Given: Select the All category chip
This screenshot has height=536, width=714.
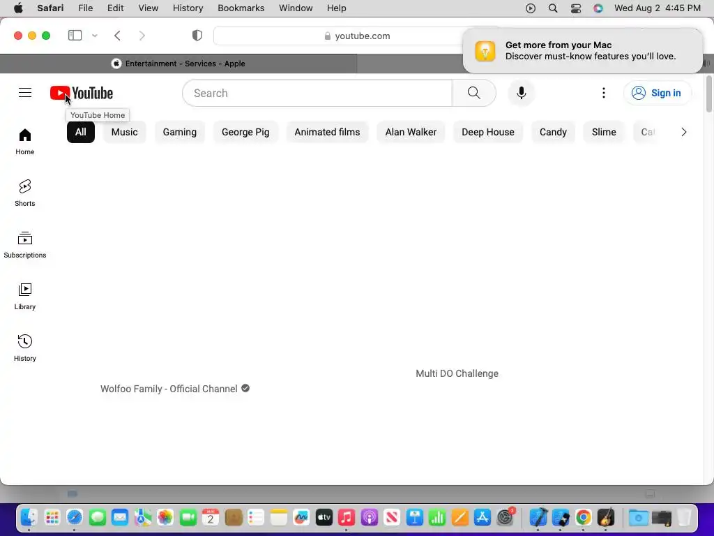Looking at the screenshot, I should 81,132.
